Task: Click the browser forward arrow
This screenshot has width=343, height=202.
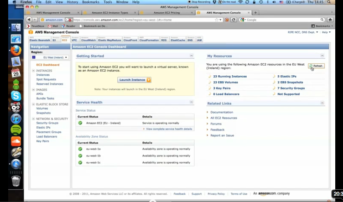Action: coord(35,20)
